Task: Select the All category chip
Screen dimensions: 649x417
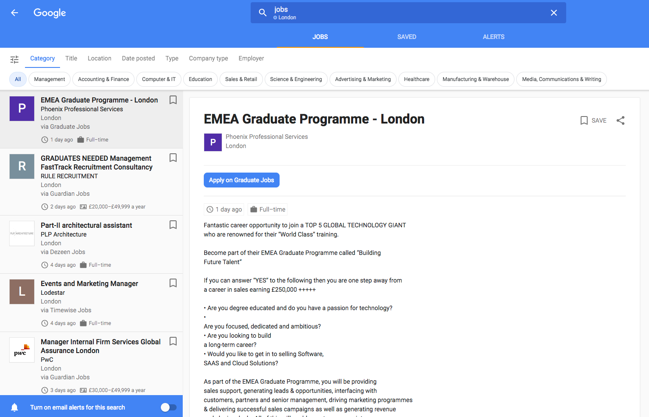Action: pos(18,79)
